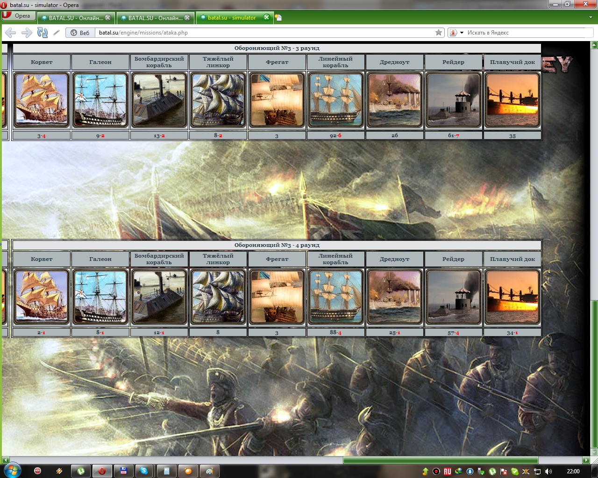Image resolution: width=598 pixels, height=478 pixels.
Task: Click the Дредноут count '26' in round 3
Action: click(395, 135)
